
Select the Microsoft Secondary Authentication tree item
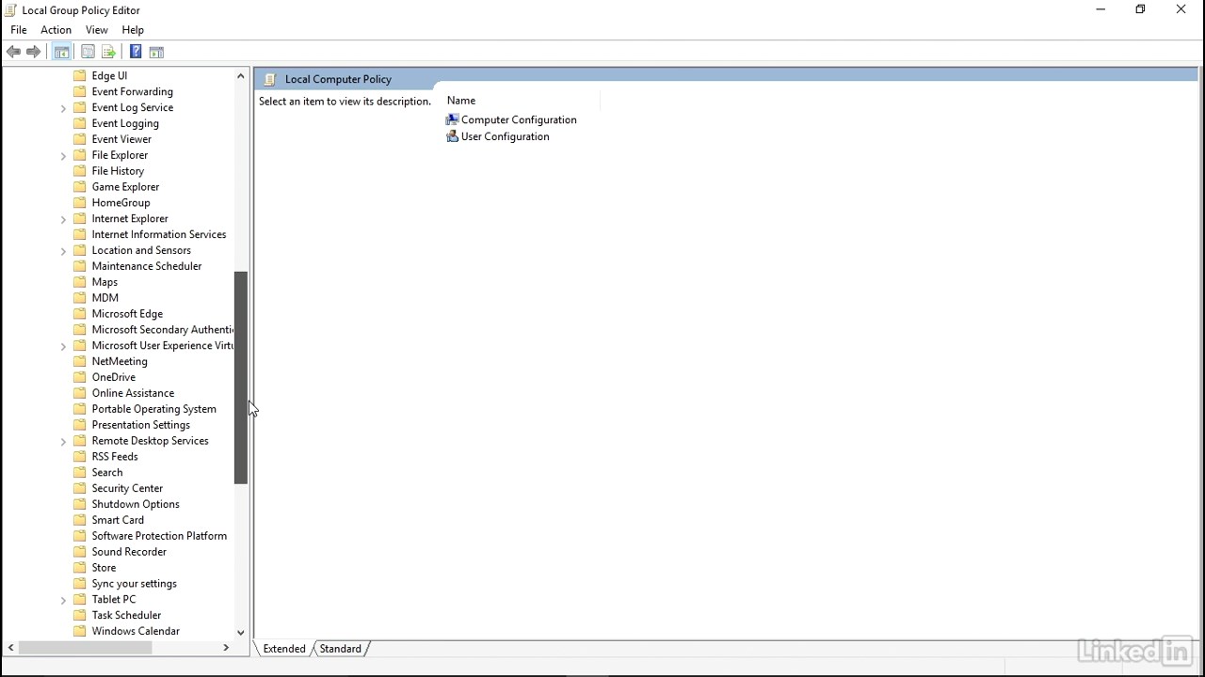tap(162, 330)
